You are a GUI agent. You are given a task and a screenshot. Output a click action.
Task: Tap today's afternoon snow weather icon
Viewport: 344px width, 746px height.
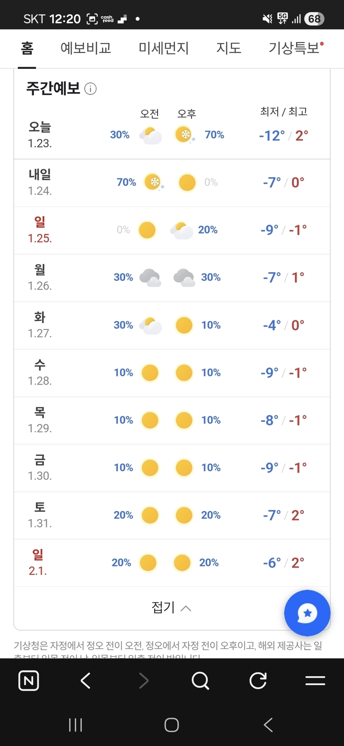pyautogui.click(x=184, y=135)
